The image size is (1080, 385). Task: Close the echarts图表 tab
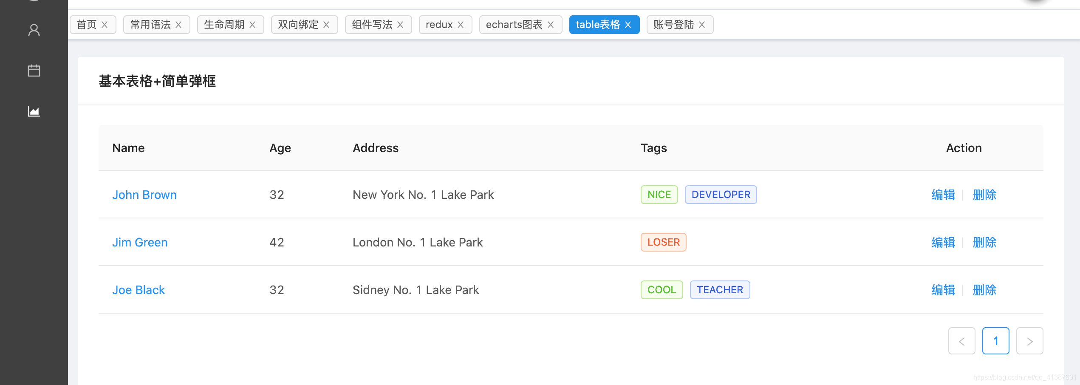coord(551,24)
